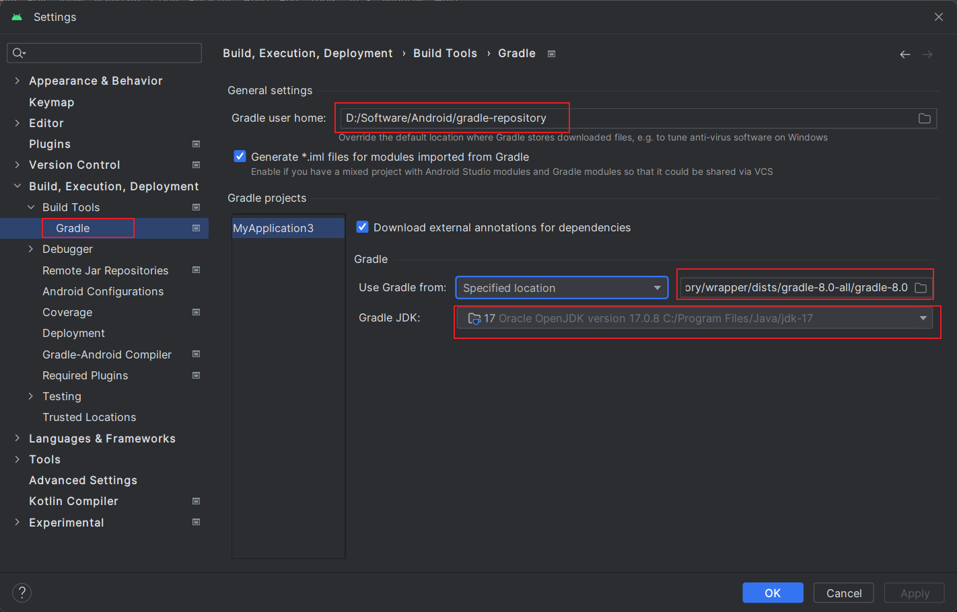Click project icon beside Remote Jar Repositories

[x=197, y=270]
